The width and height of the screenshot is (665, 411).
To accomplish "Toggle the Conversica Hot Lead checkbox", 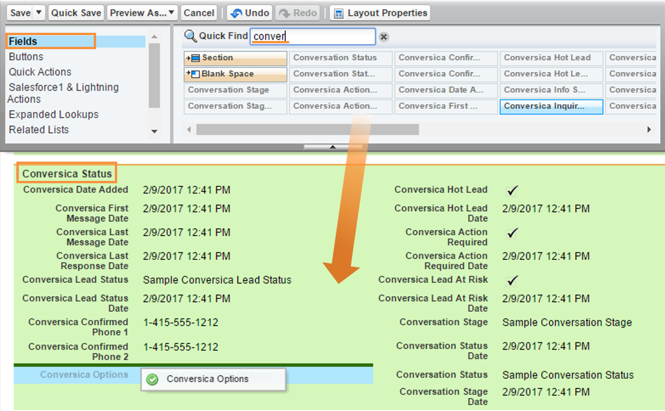I will tap(512, 190).
